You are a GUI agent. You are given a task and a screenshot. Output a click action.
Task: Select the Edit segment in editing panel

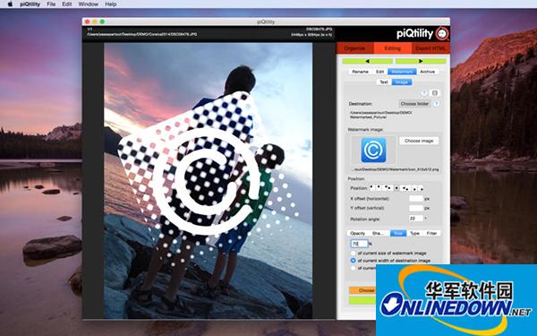(x=379, y=72)
